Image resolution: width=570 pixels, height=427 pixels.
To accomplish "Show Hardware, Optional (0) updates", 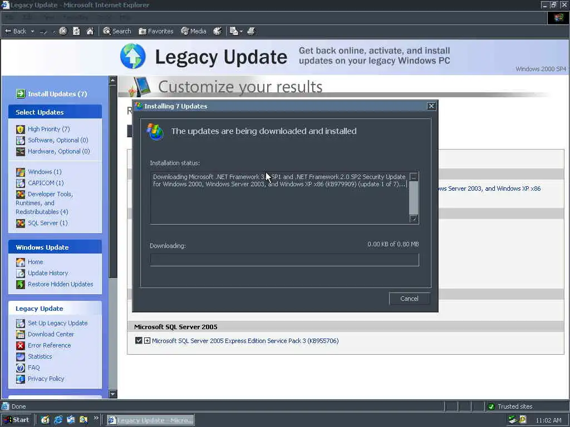I will (59, 151).
